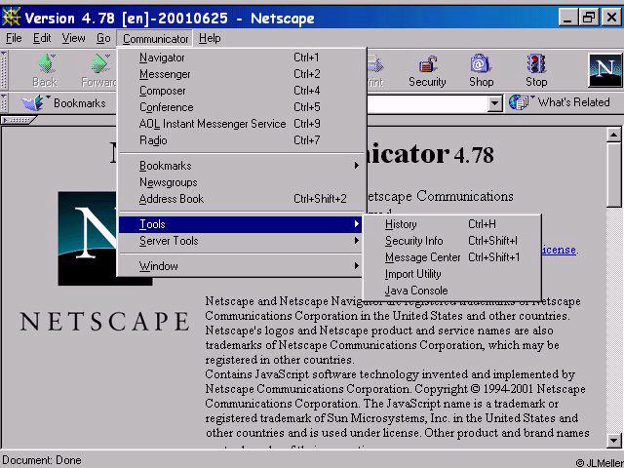This screenshot has width=624, height=468.
Task: Open the Help menu
Action: 210,38
